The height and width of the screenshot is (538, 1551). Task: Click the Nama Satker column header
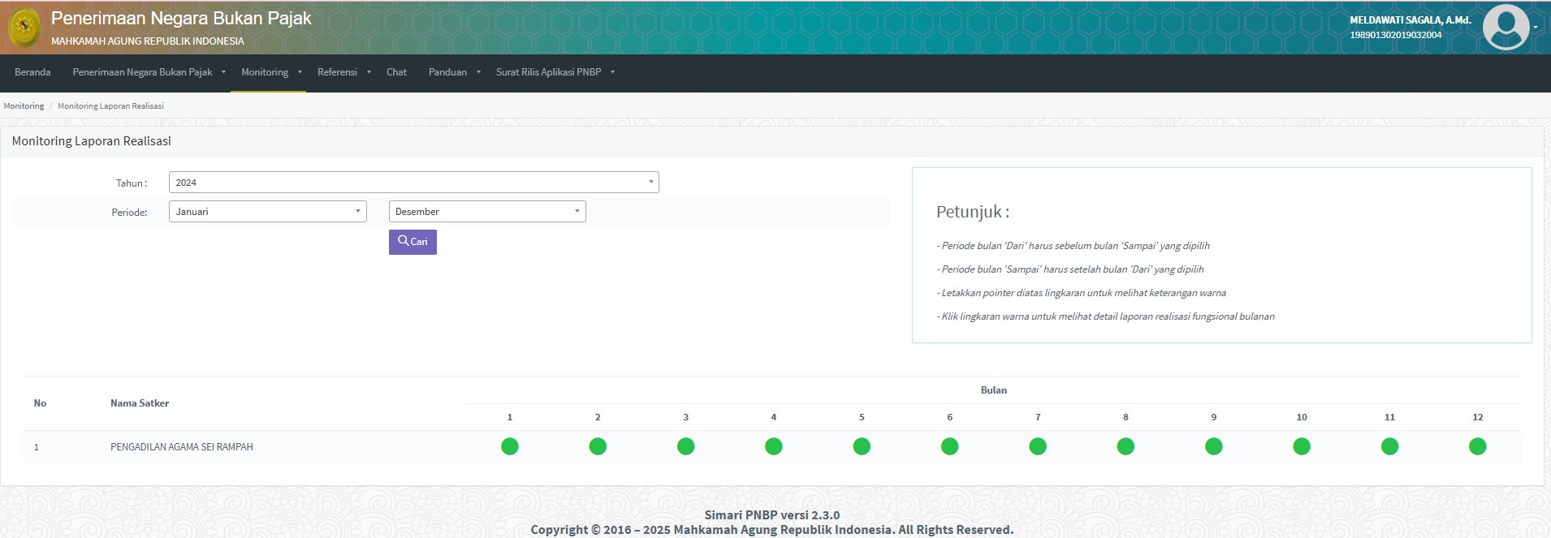[x=140, y=403]
